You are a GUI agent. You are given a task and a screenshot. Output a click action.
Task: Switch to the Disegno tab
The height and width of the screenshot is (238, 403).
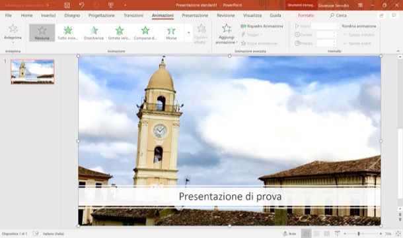pos(72,15)
